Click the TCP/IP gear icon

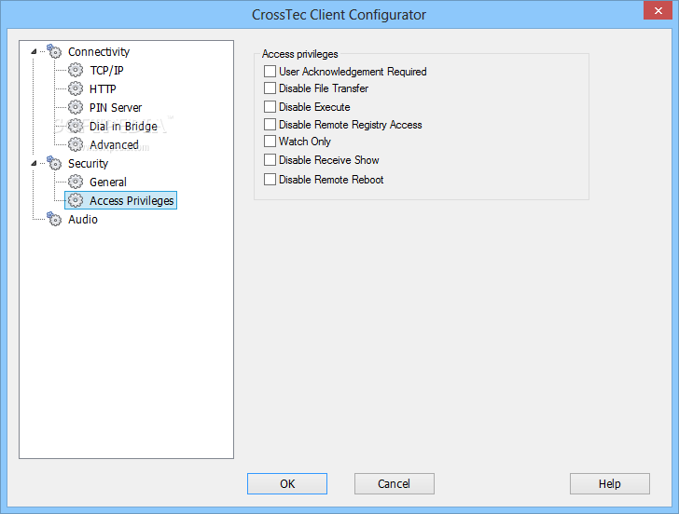click(x=76, y=70)
